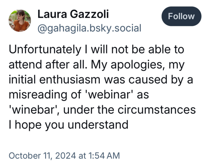Click the 'bsky.social' part of the handle
This screenshot has width=210, height=164.
pos(117,29)
